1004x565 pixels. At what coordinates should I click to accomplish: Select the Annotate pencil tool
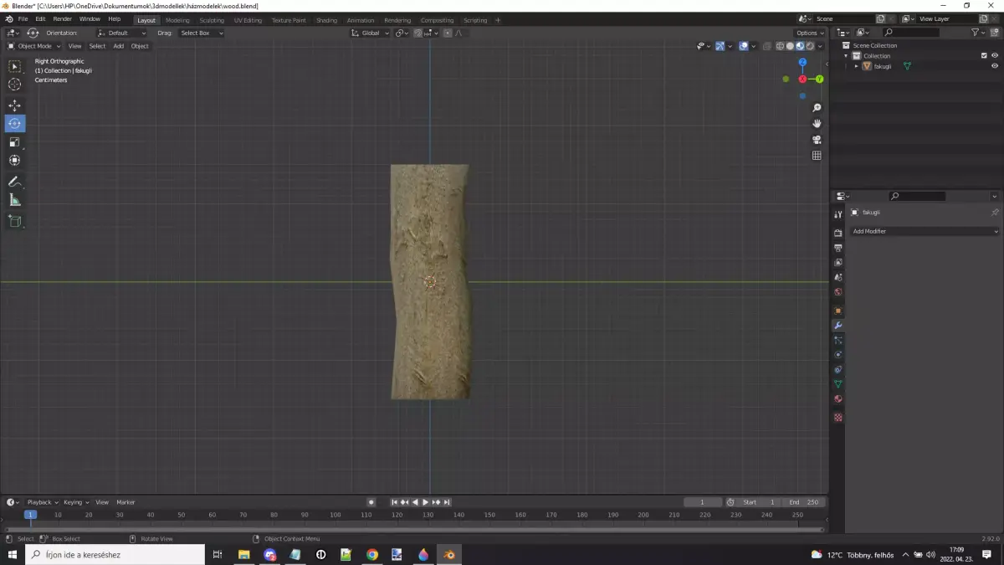pyautogui.click(x=15, y=182)
